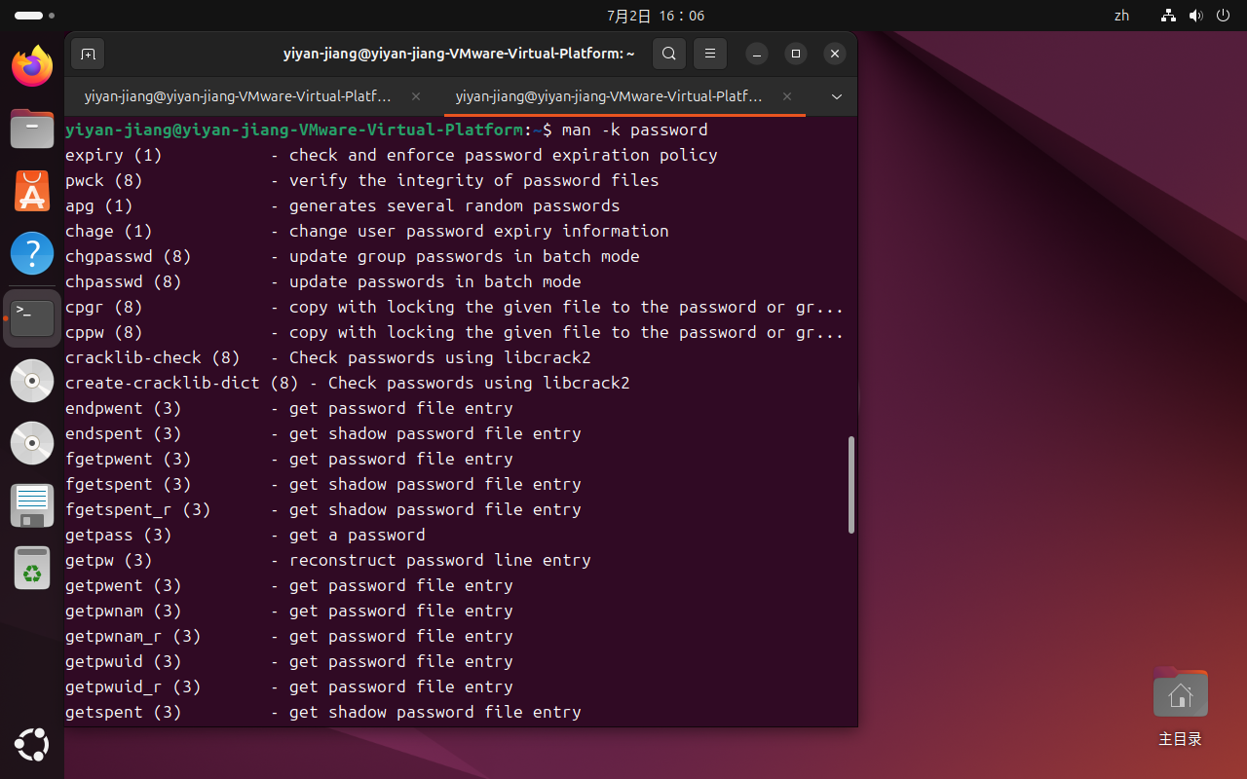Open the first disc drive dock icon
Screen dimensions: 1247x779
[x=32, y=381]
